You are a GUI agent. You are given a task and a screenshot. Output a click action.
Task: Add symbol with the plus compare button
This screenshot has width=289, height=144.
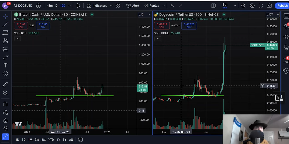38,6
